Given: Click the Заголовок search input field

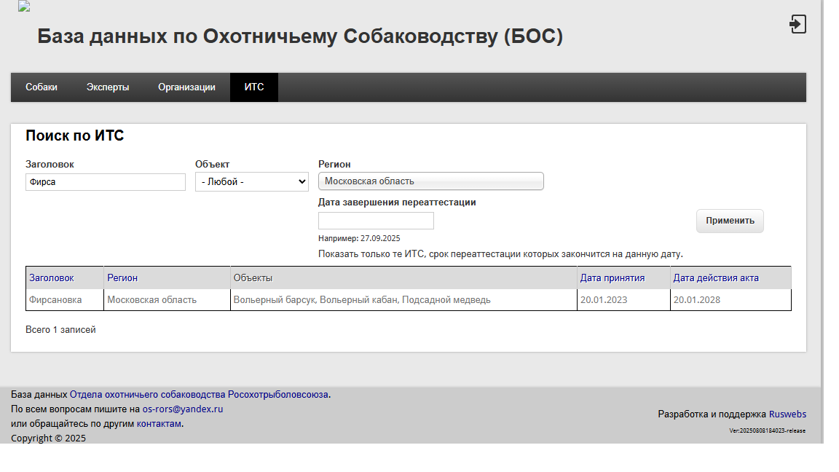Looking at the screenshot, I should (x=106, y=182).
